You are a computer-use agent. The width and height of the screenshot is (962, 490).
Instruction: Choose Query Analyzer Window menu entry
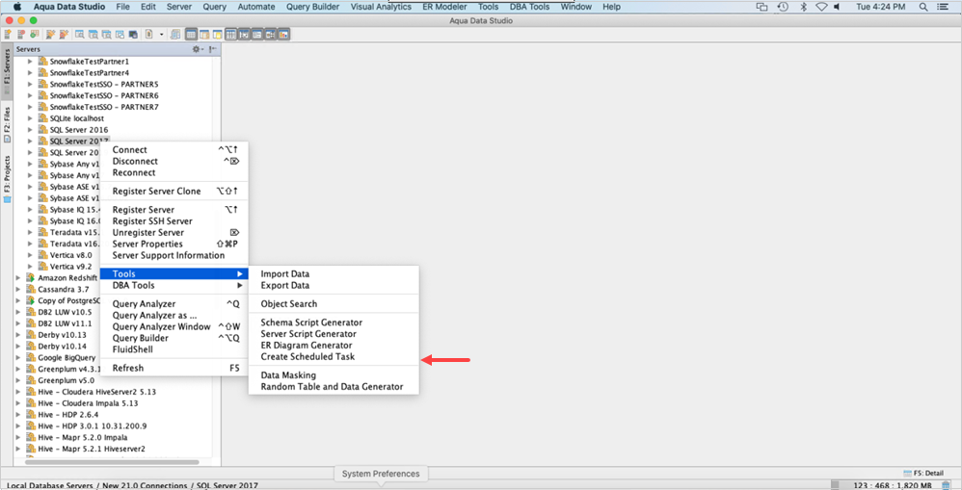pos(174,326)
